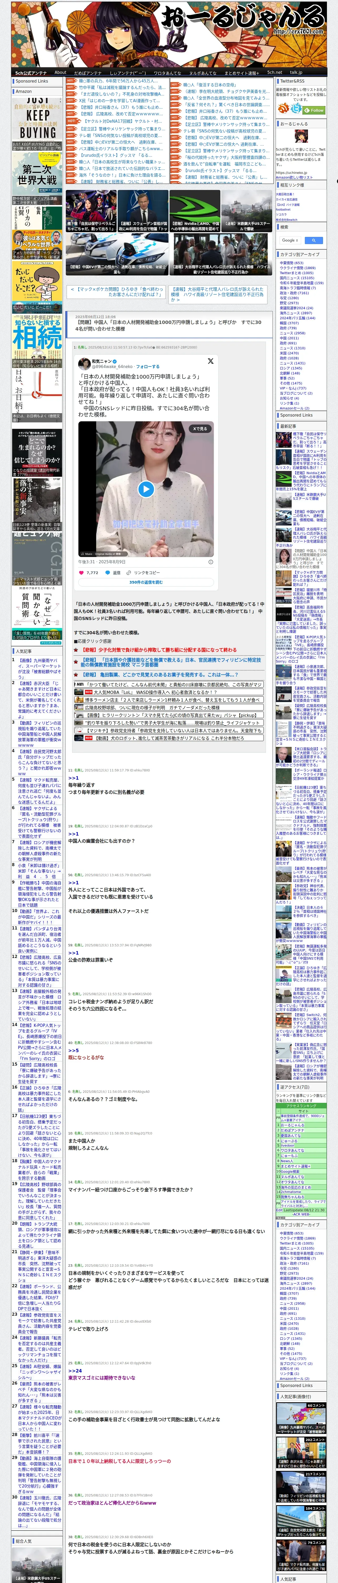Open related link 亀田製菓、どこかで見覚えのあるお菓子
The height and width of the screenshot is (1583, 338).
tap(160, 675)
